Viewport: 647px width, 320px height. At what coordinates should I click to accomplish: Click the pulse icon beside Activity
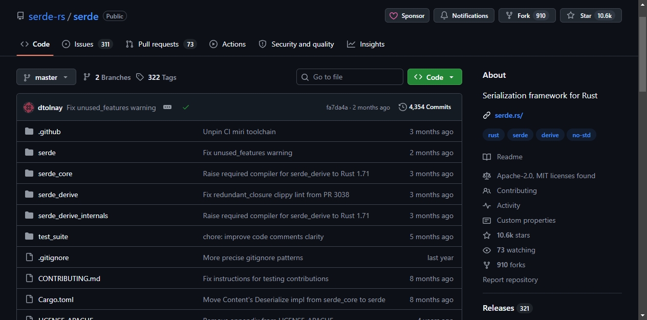click(x=487, y=205)
